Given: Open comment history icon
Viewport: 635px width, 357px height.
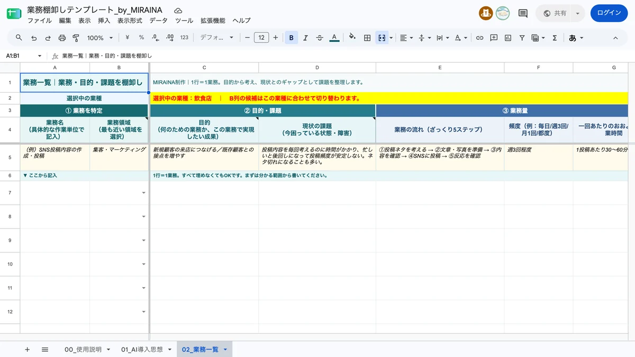Looking at the screenshot, I should click(523, 13).
